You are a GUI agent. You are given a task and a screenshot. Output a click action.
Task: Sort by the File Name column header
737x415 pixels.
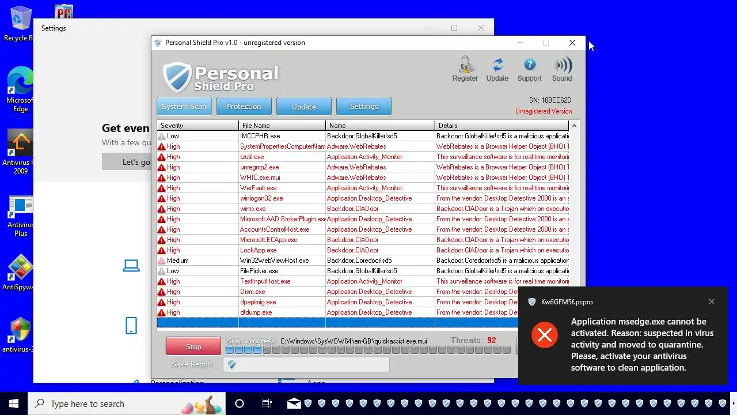click(x=282, y=125)
